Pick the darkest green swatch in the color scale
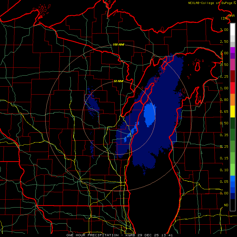Image resolution: width=237 pixels, height=237 pixels. (233, 123)
